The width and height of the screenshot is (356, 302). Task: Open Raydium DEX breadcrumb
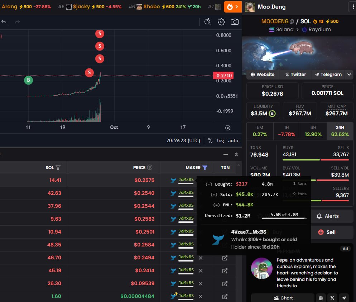pos(317,29)
